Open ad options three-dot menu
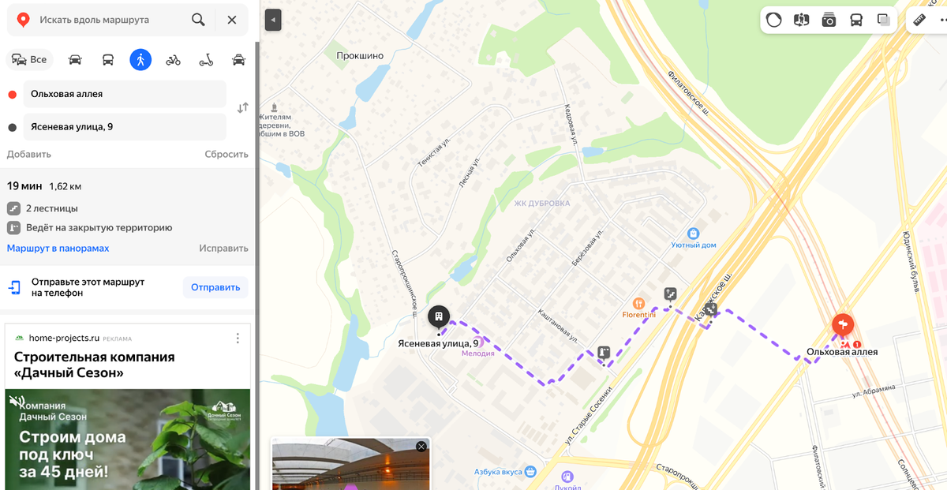Viewport: 947px width, 490px height. point(238,339)
